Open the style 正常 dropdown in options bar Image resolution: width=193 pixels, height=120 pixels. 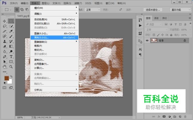click(x=92, y=10)
